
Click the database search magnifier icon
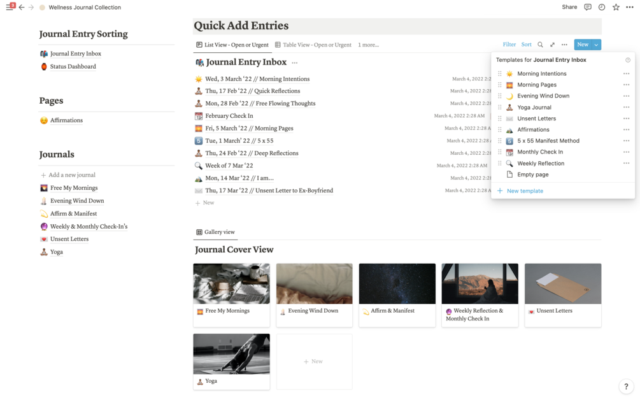[x=540, y=45]
